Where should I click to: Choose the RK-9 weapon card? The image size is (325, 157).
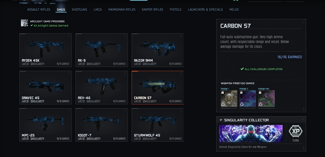(x=102, y=50)
